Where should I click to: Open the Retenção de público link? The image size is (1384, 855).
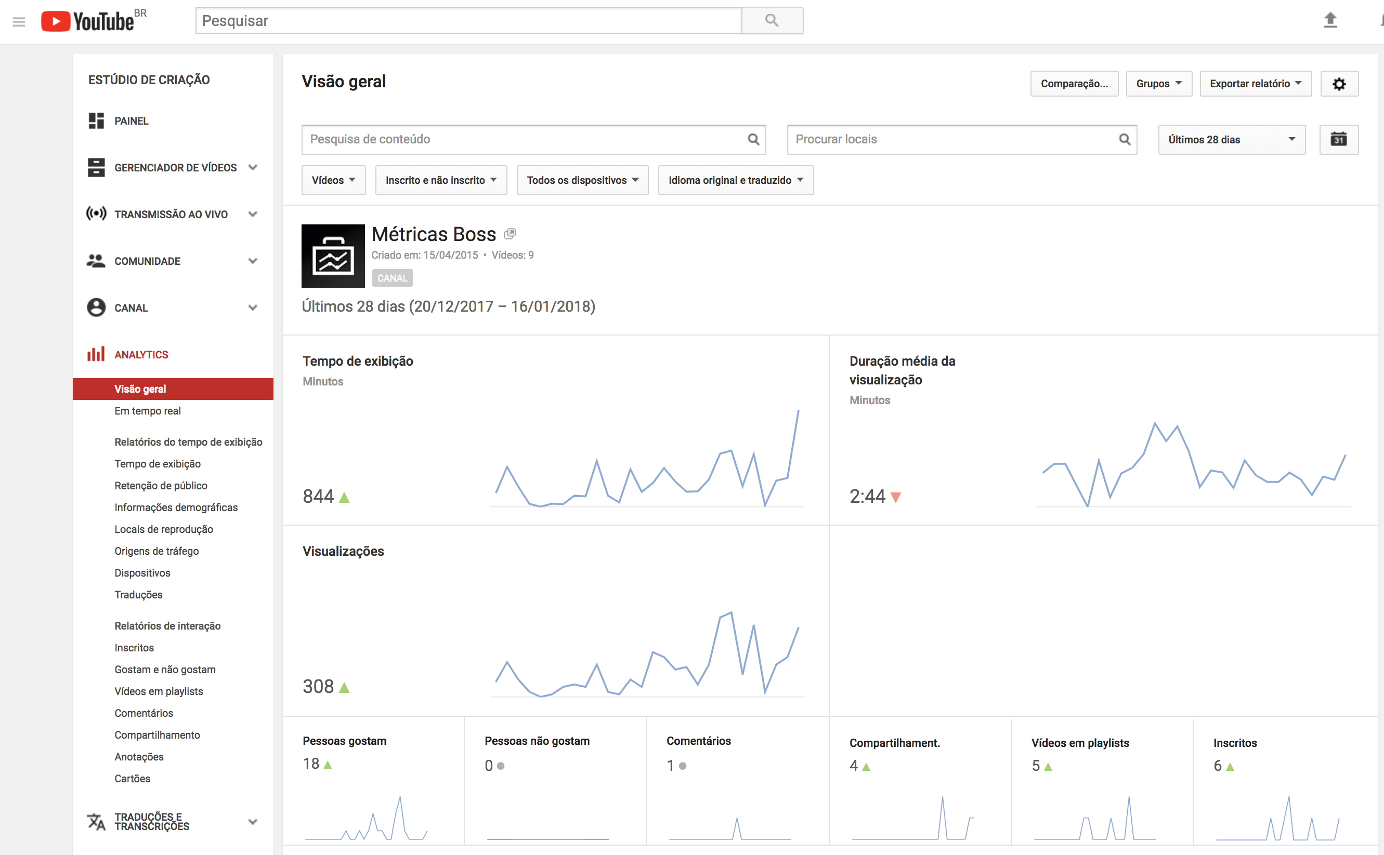tap(161, 485)
